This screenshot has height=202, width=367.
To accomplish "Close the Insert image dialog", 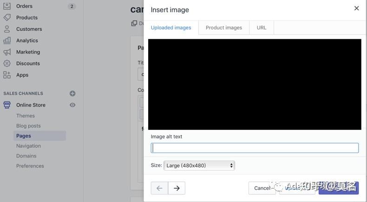I will (356, 8).
